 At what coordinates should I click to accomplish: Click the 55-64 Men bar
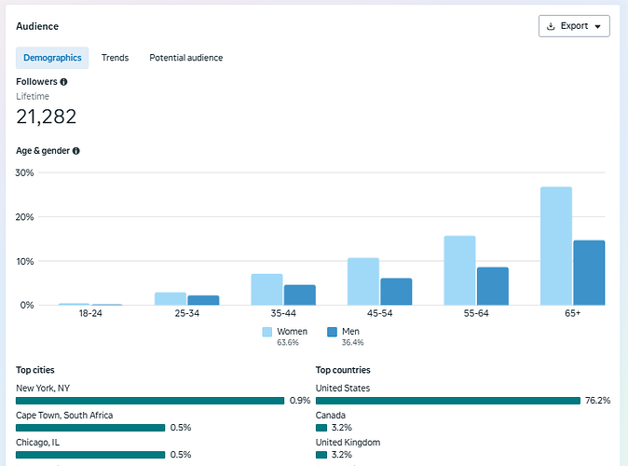[x=493, y=286]
